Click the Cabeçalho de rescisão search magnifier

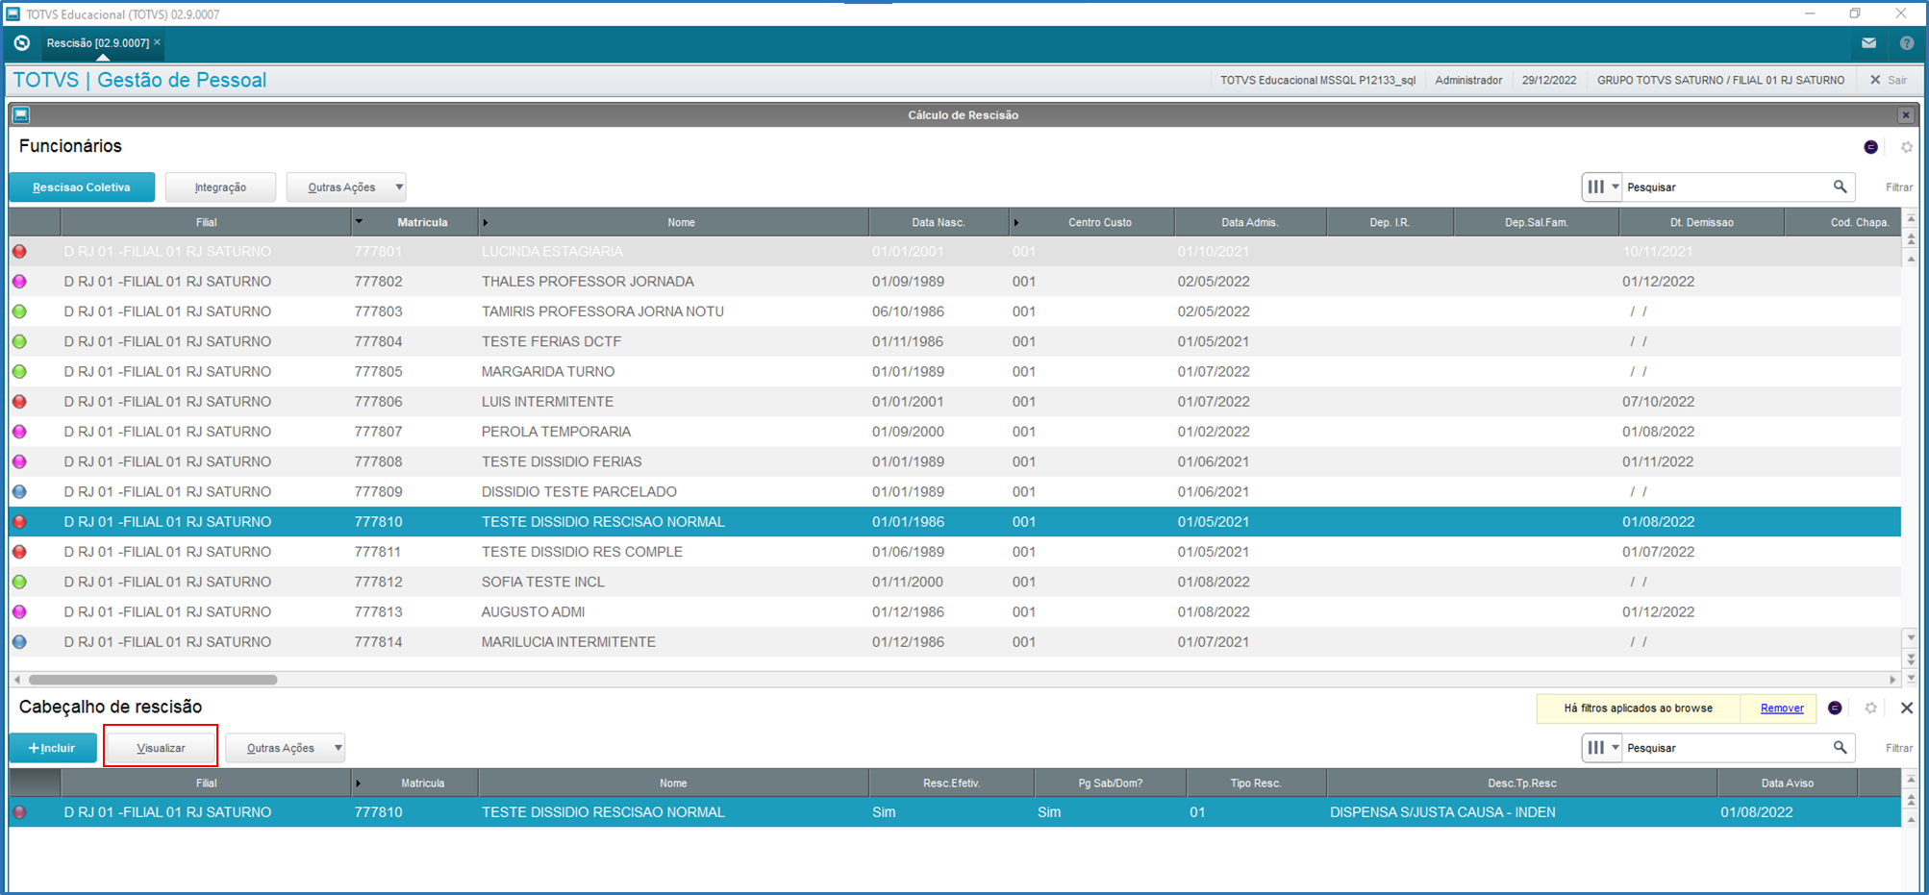tap(1840, 747)
